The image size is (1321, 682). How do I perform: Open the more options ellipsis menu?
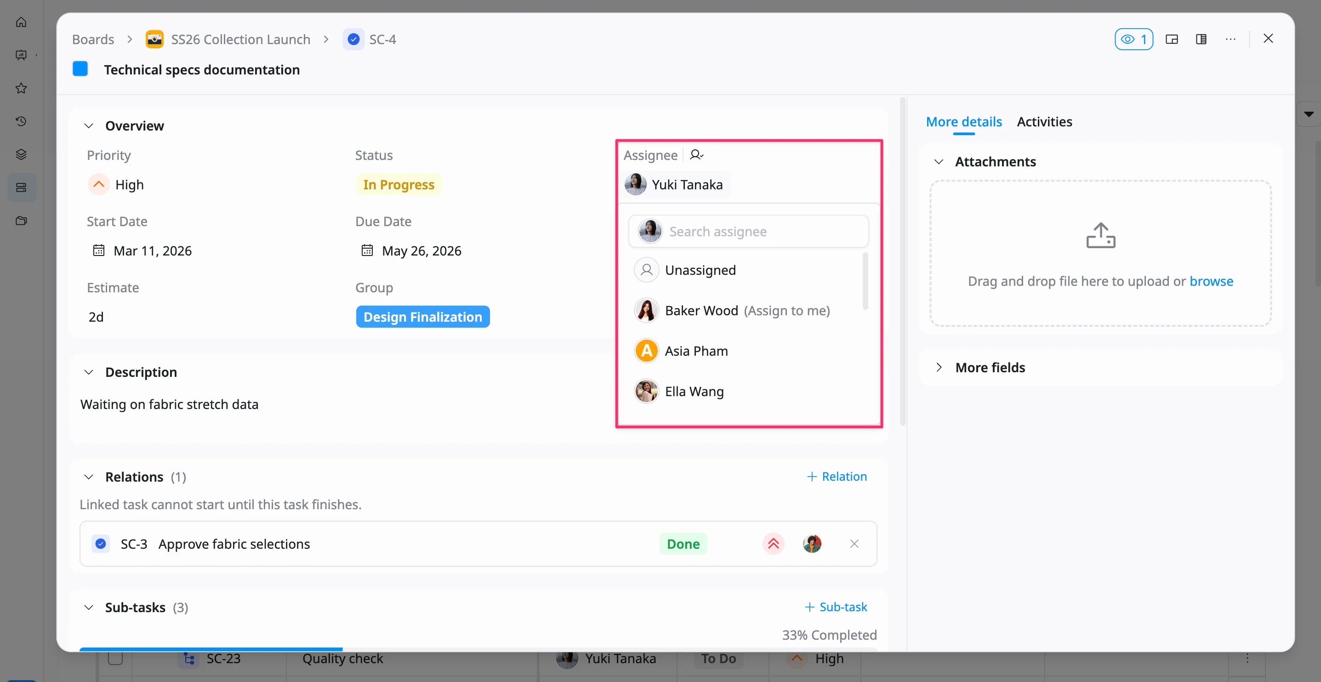click(1231, 40)
